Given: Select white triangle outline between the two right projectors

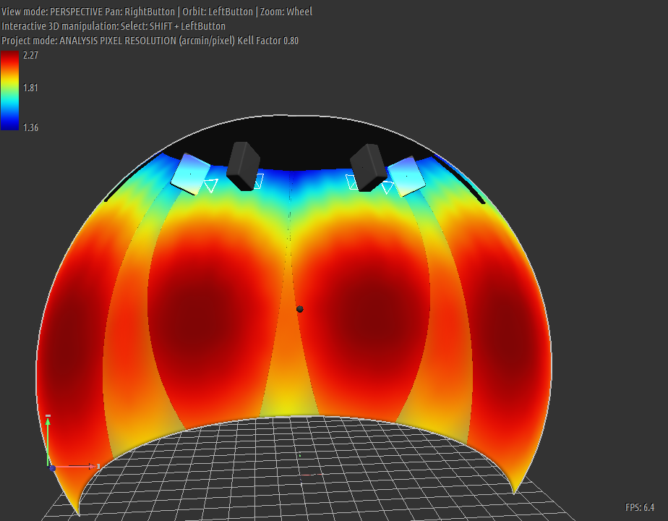Looking at the screenshot, I should (x=387, y=187).
